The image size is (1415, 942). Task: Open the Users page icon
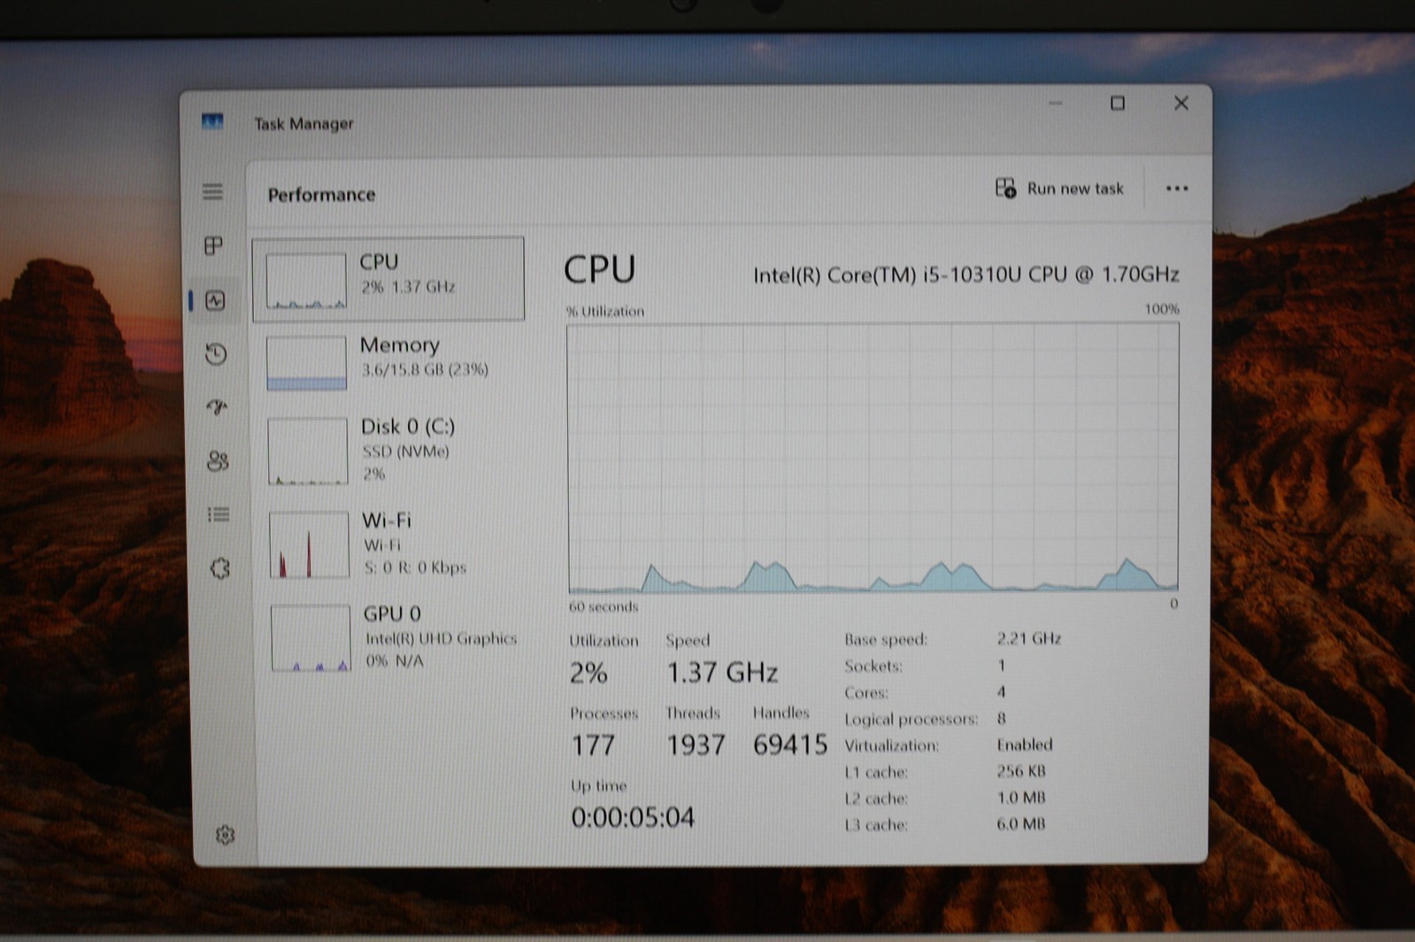point(218,460)
